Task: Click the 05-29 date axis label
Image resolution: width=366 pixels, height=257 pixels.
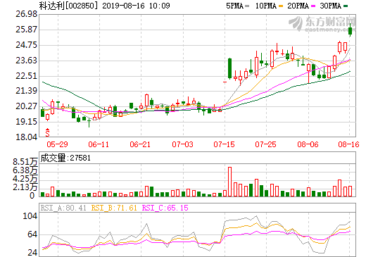Action: click(57, 144)
